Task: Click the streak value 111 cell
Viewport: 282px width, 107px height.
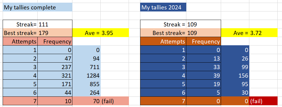Action: pyautogui.click(x=55, y=24)
